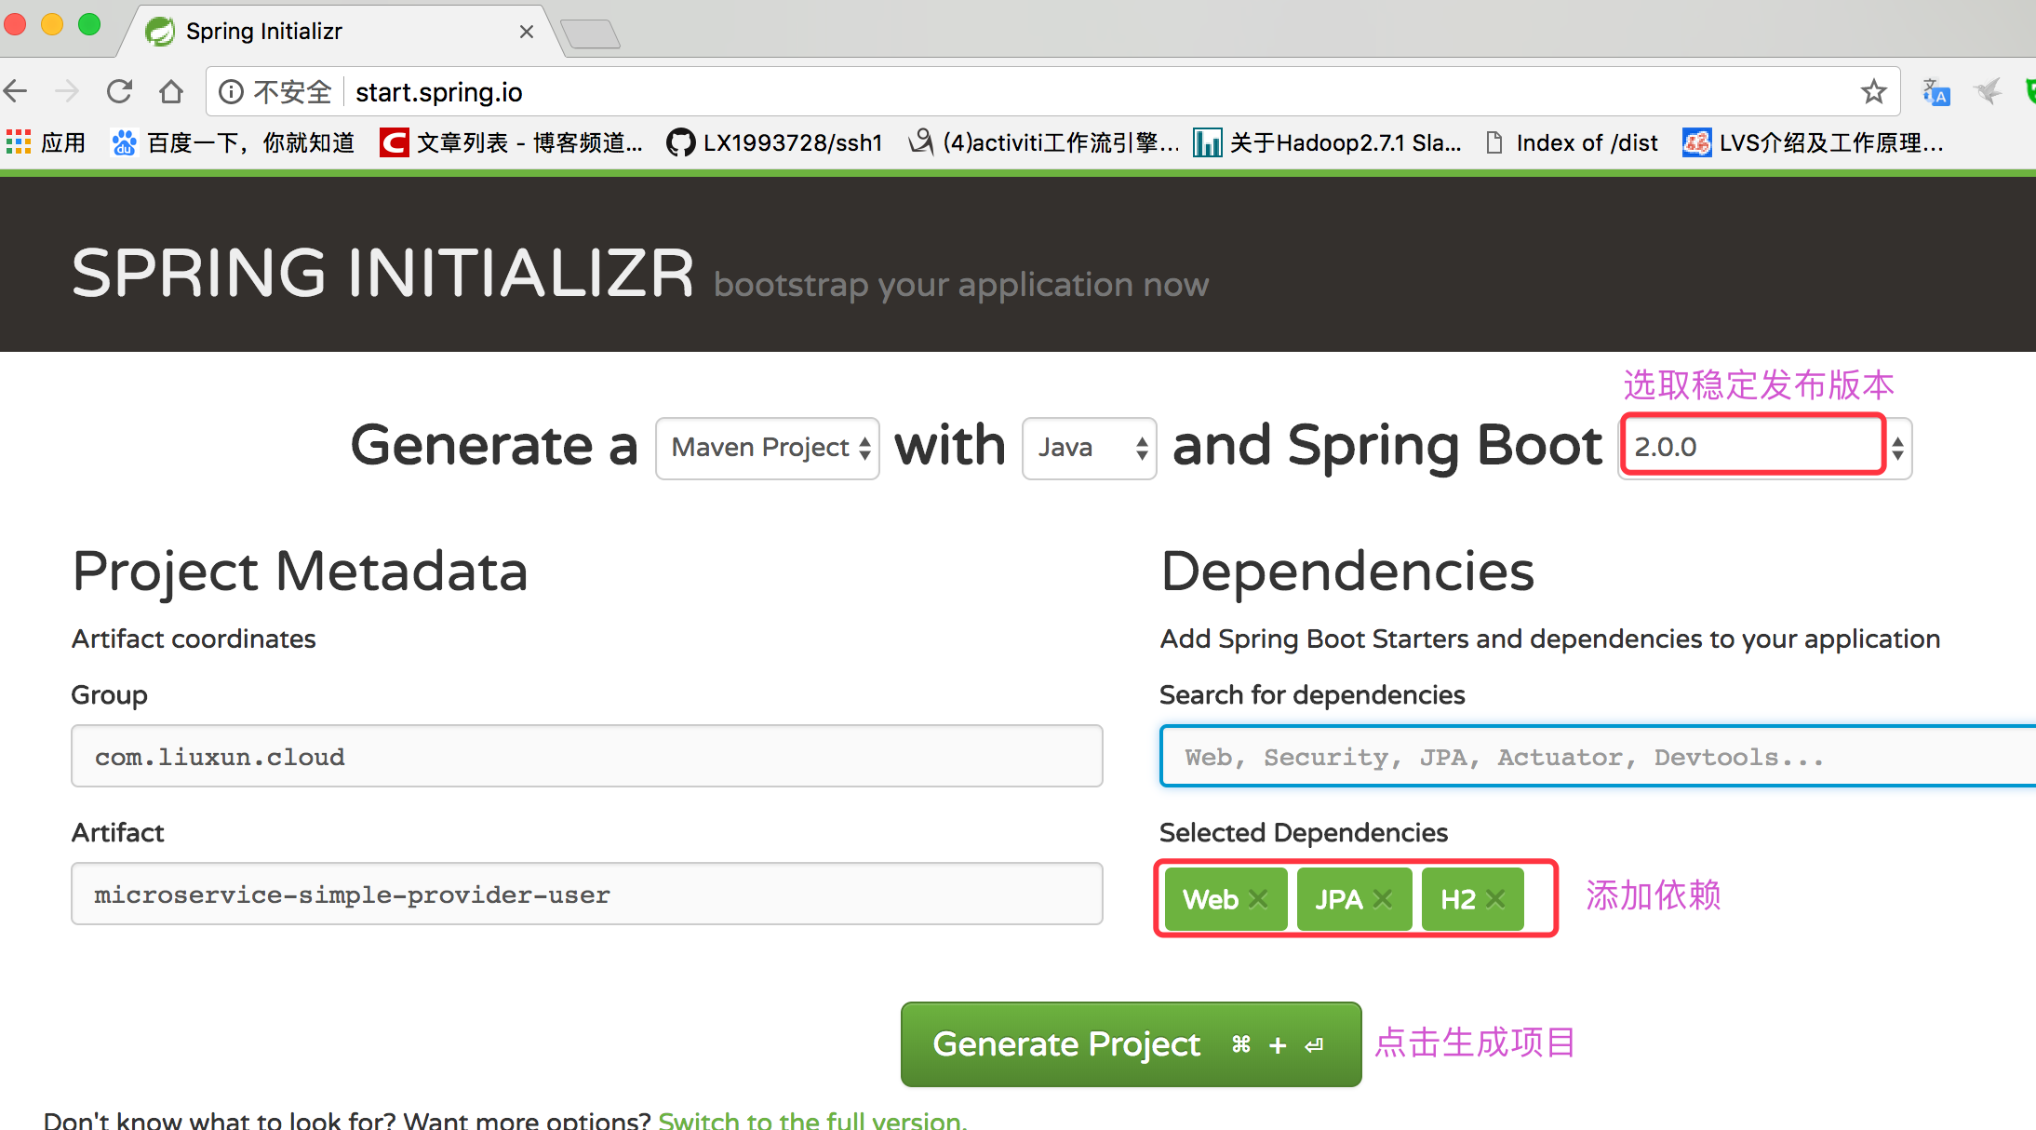The image size is (2036, 1130).
Task: Focus the Search for dependencies field
Action: [x=1598, y=756]
